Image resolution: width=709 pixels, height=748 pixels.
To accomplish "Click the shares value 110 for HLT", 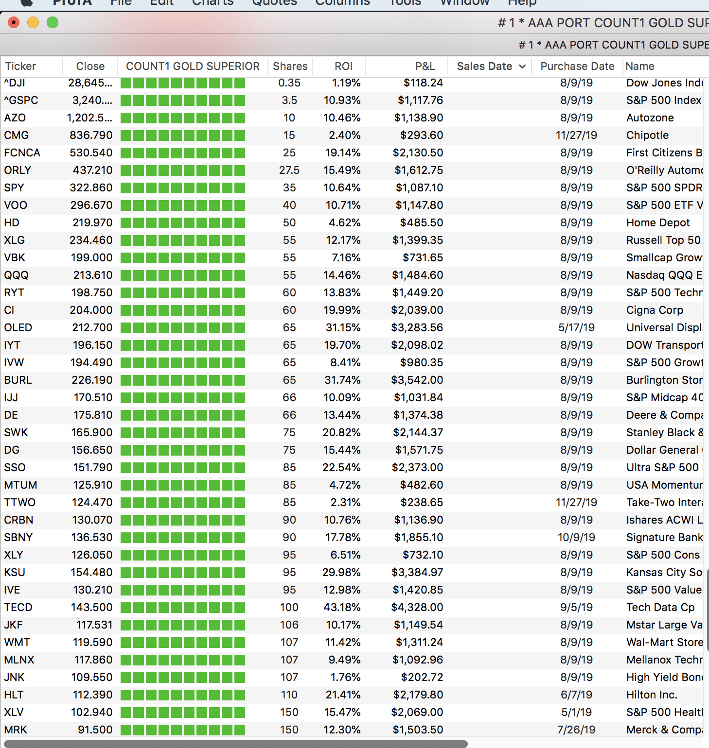I will coord(289,695).
